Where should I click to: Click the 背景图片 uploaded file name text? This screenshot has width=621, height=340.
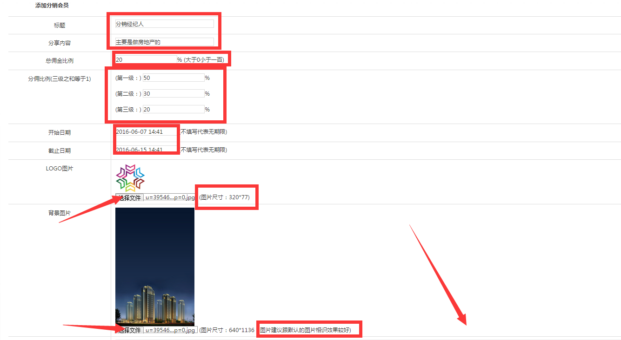tap(170, 330)
